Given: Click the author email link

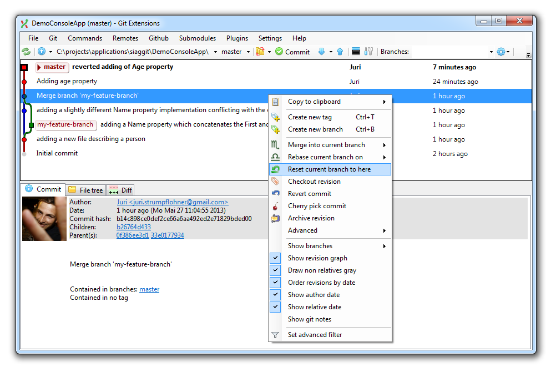Looking at the screenshot, I should coord(172,202).
